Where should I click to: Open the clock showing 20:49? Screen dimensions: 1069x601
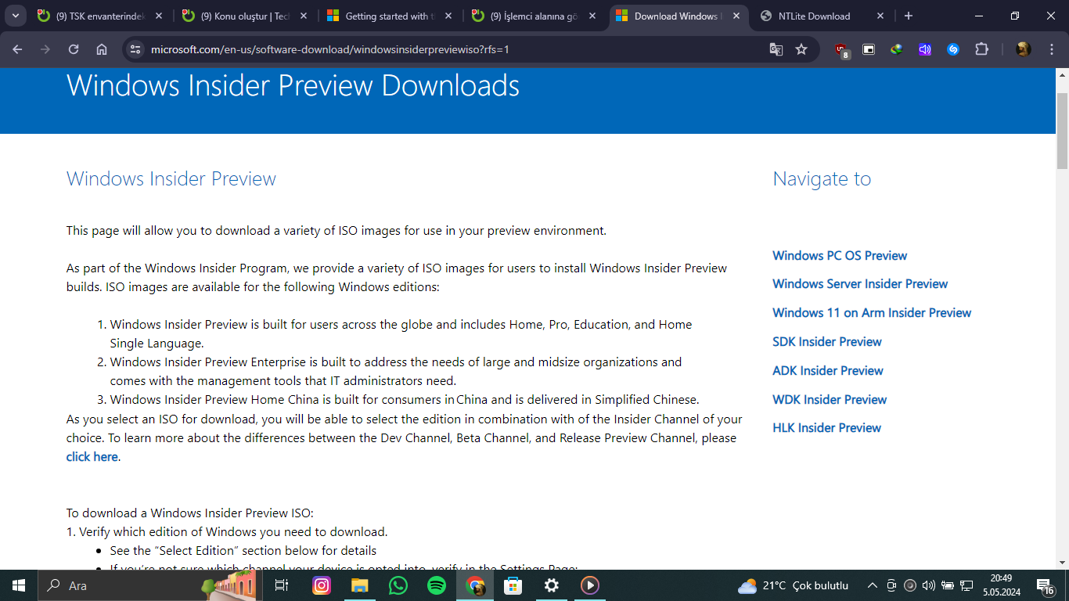click(1002, 585)
